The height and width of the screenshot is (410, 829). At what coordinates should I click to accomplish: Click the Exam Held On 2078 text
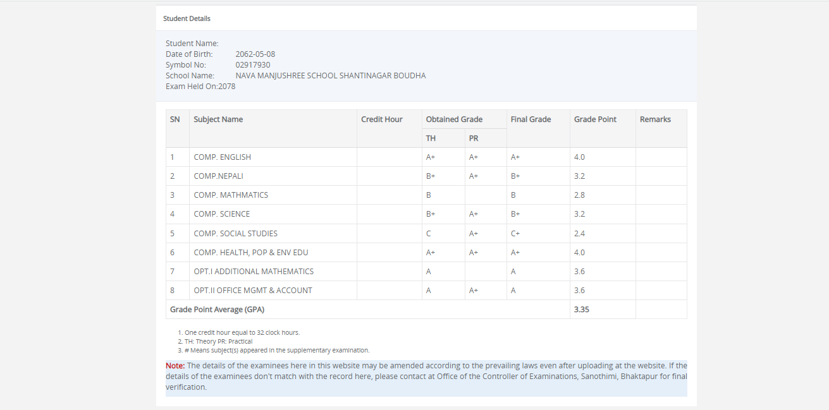(x=200, y=87)
